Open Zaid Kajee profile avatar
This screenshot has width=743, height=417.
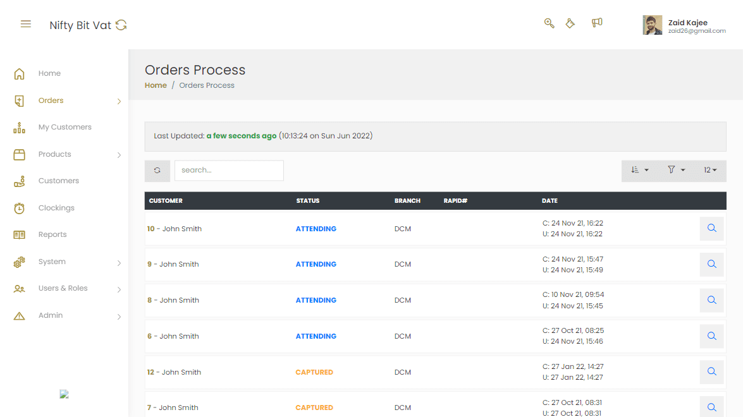pos(653,25)
